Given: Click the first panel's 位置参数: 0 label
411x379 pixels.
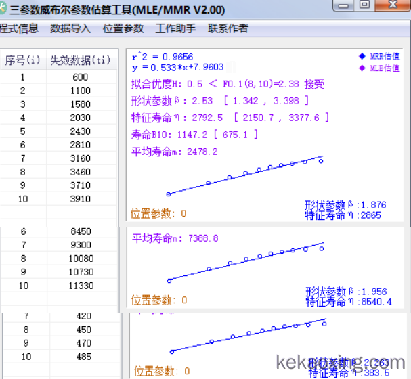Looking at the screenshot, I should (158, 213).
